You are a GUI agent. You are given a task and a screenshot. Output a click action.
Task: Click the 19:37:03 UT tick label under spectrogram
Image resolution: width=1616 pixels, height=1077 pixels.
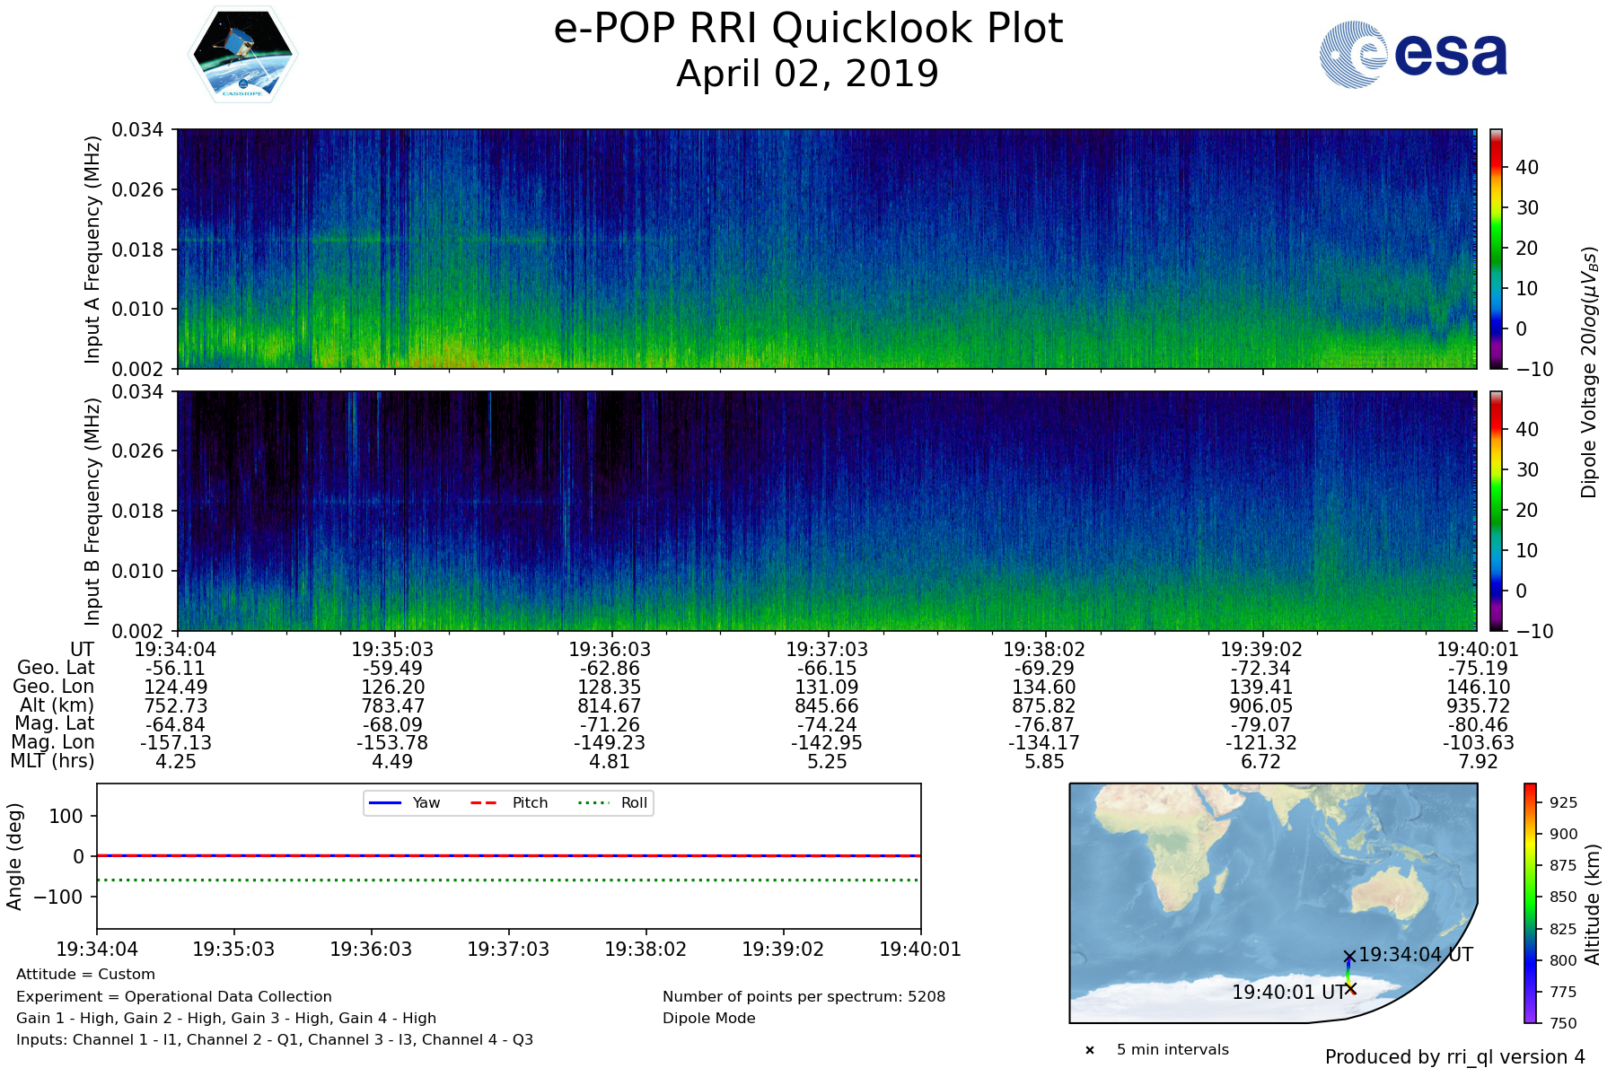[827, 650]
